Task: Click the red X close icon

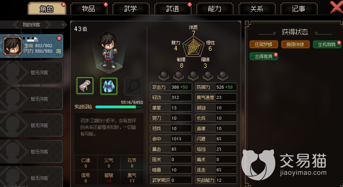Action: (x=336, y=7)
